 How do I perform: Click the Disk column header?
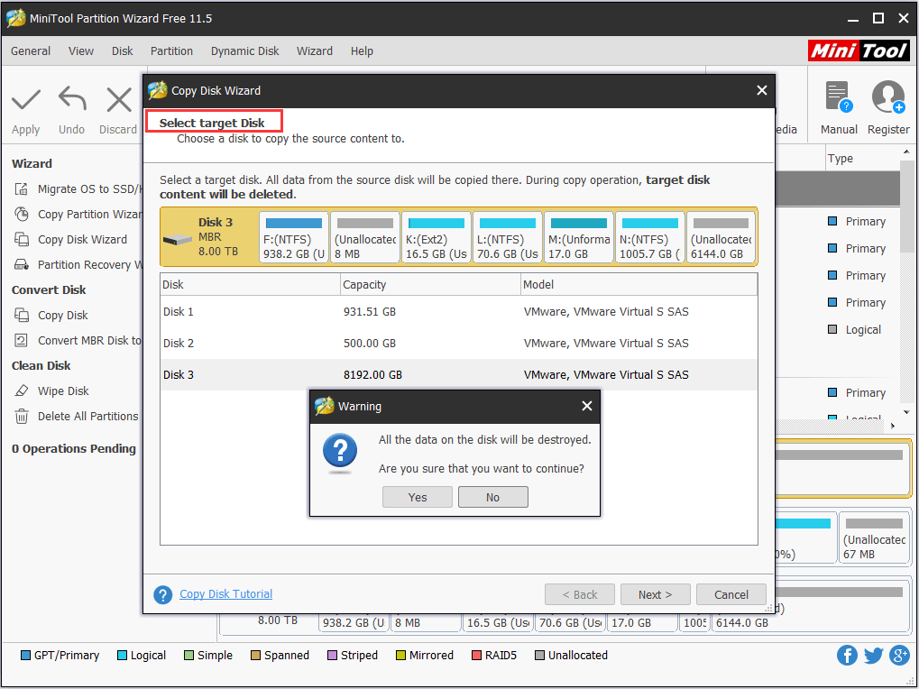tap(250, 285)
